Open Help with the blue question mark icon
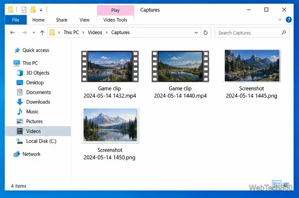 288,19
